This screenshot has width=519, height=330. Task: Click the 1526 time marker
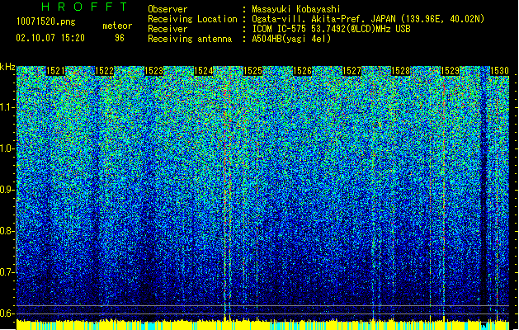click(303, 71)
